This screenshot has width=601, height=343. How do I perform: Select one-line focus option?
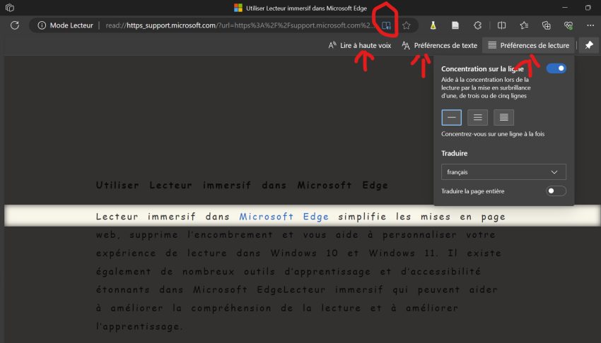pos(452,118)
